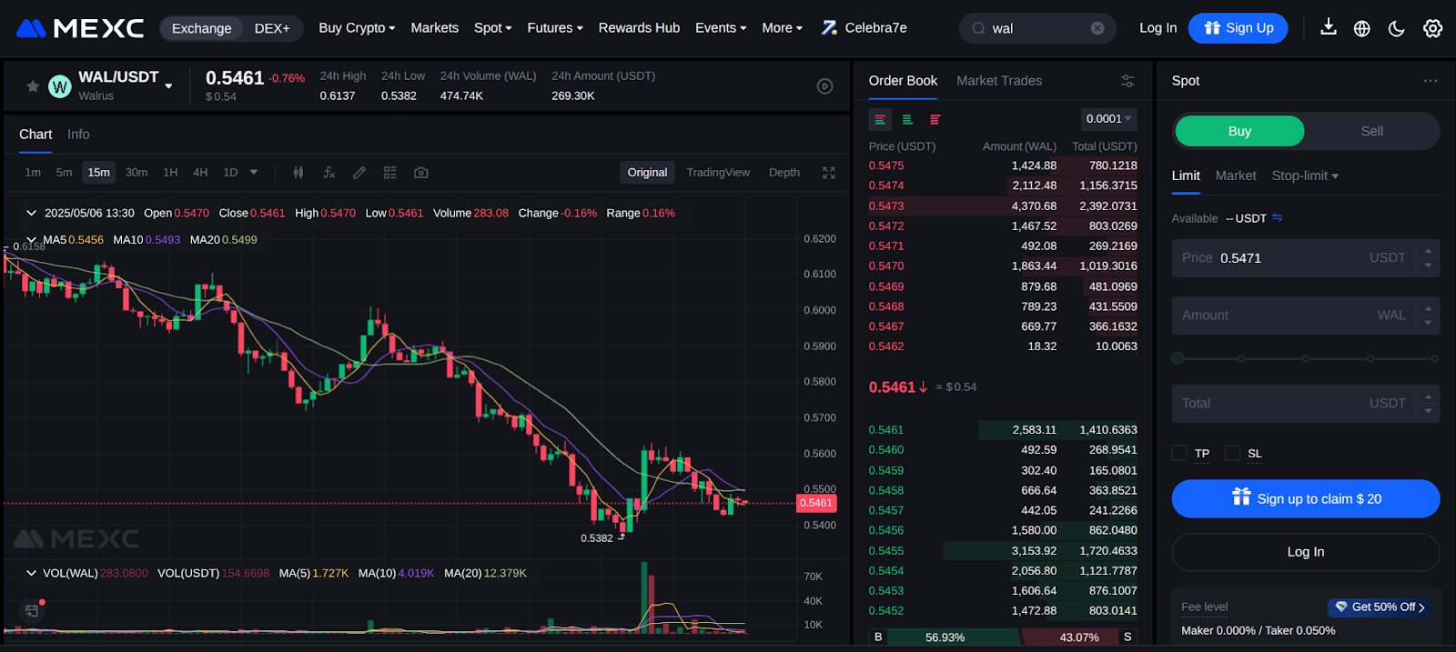This screenshot has width=1456, height=652.
Task: Add WAL/USDT to favorites star
Action: (33, 86)
